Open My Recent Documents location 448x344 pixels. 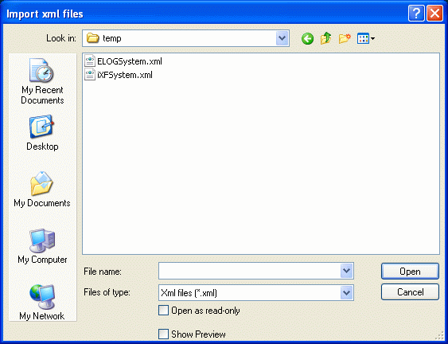tap(42, 81)
